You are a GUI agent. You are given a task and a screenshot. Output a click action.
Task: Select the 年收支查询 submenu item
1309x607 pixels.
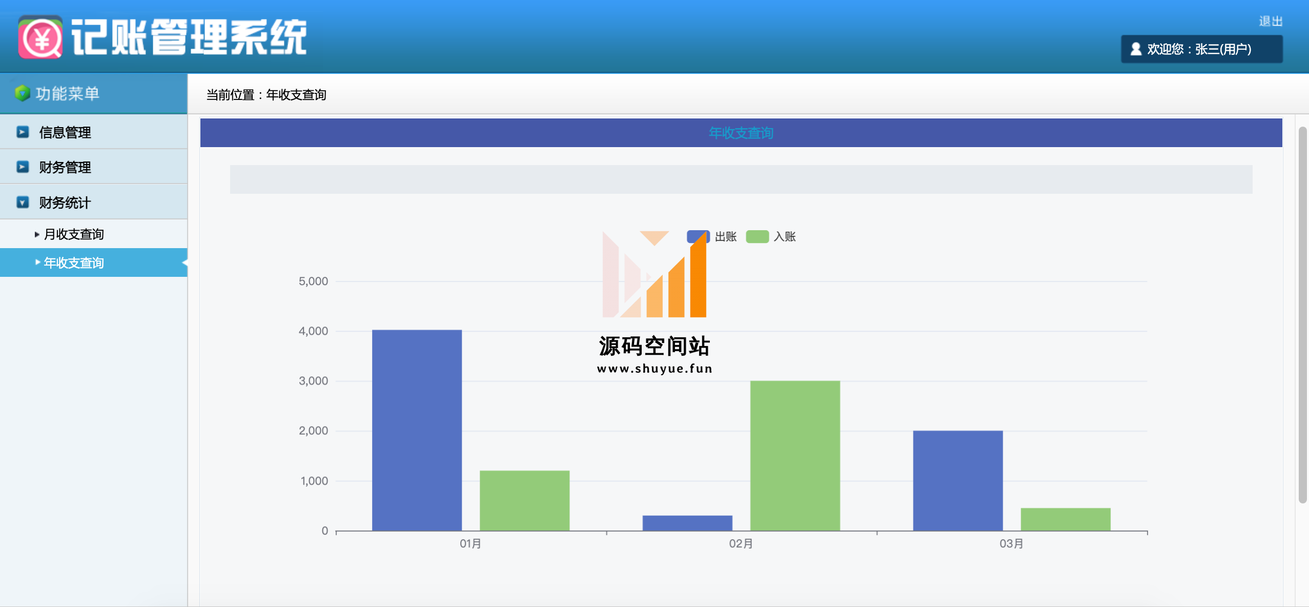(x=74, y=262)
